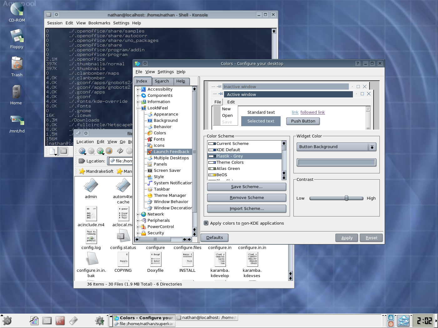Expand the Security tree node
The height and width of the screenshot is (328, 438).
tap(138, 233)
